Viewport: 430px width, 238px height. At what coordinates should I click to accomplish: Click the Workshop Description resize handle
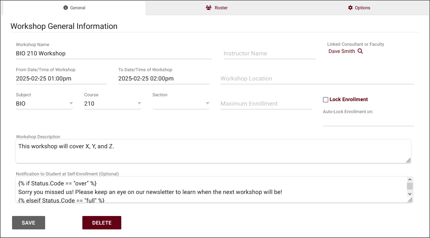point(408,160)
